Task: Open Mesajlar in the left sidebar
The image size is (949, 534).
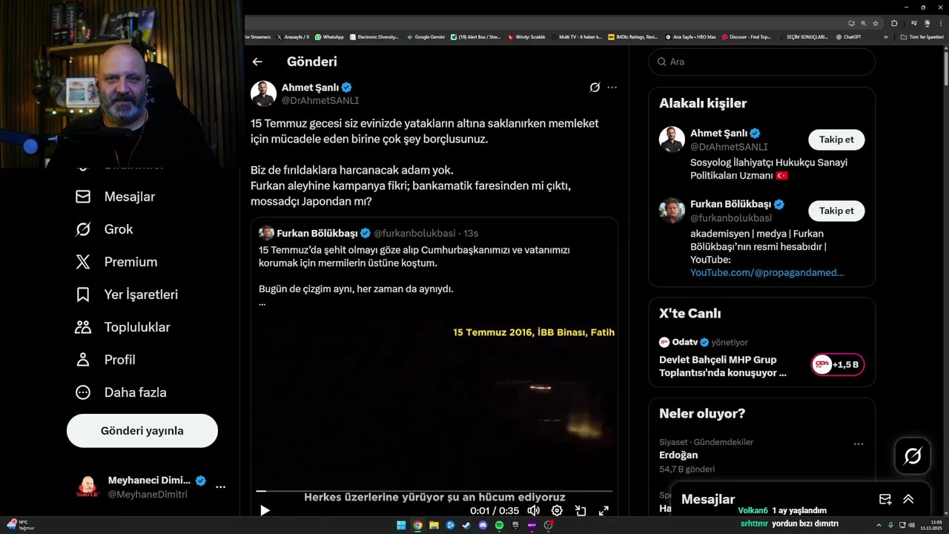Action: tap(115, 197)
